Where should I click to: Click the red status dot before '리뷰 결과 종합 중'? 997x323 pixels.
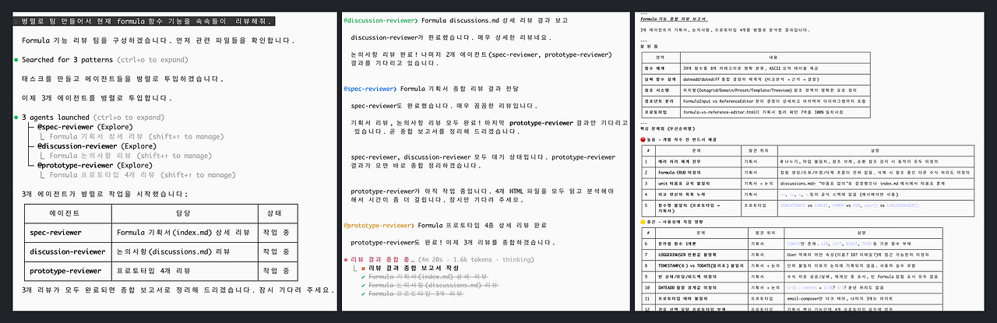pyautogui.click(x=346, y=258)
